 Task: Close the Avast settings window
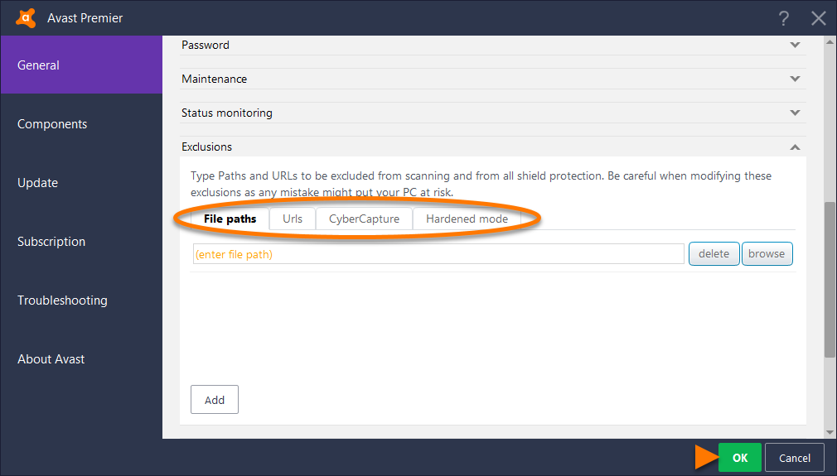pyautogui.click(x=818, y=18)
